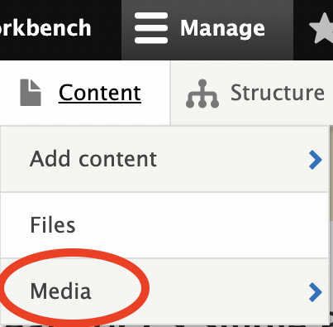Viewport: 333px width, 327px height.
Task: Click the Shortcuts star icon
Action: click(321, 29)
